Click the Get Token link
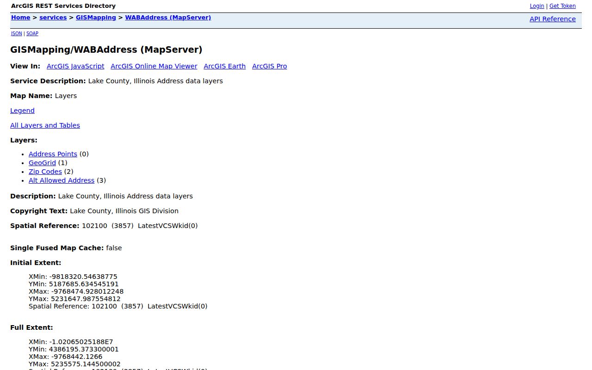The height and width of the screenshot is (370, 592). pyautogui.click(x=562, y=6)
